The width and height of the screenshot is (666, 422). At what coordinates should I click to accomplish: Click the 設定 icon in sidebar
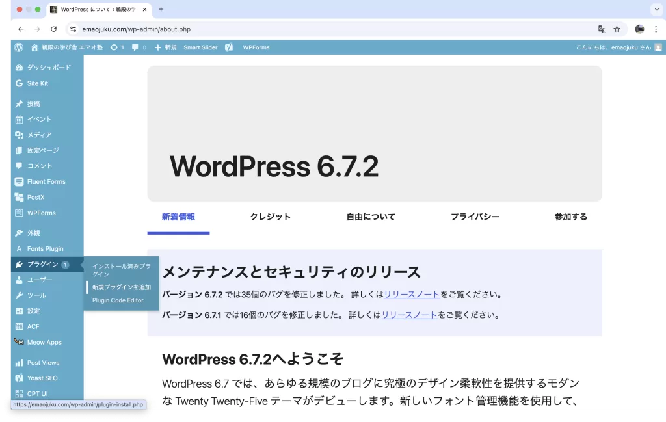[19, 311]
